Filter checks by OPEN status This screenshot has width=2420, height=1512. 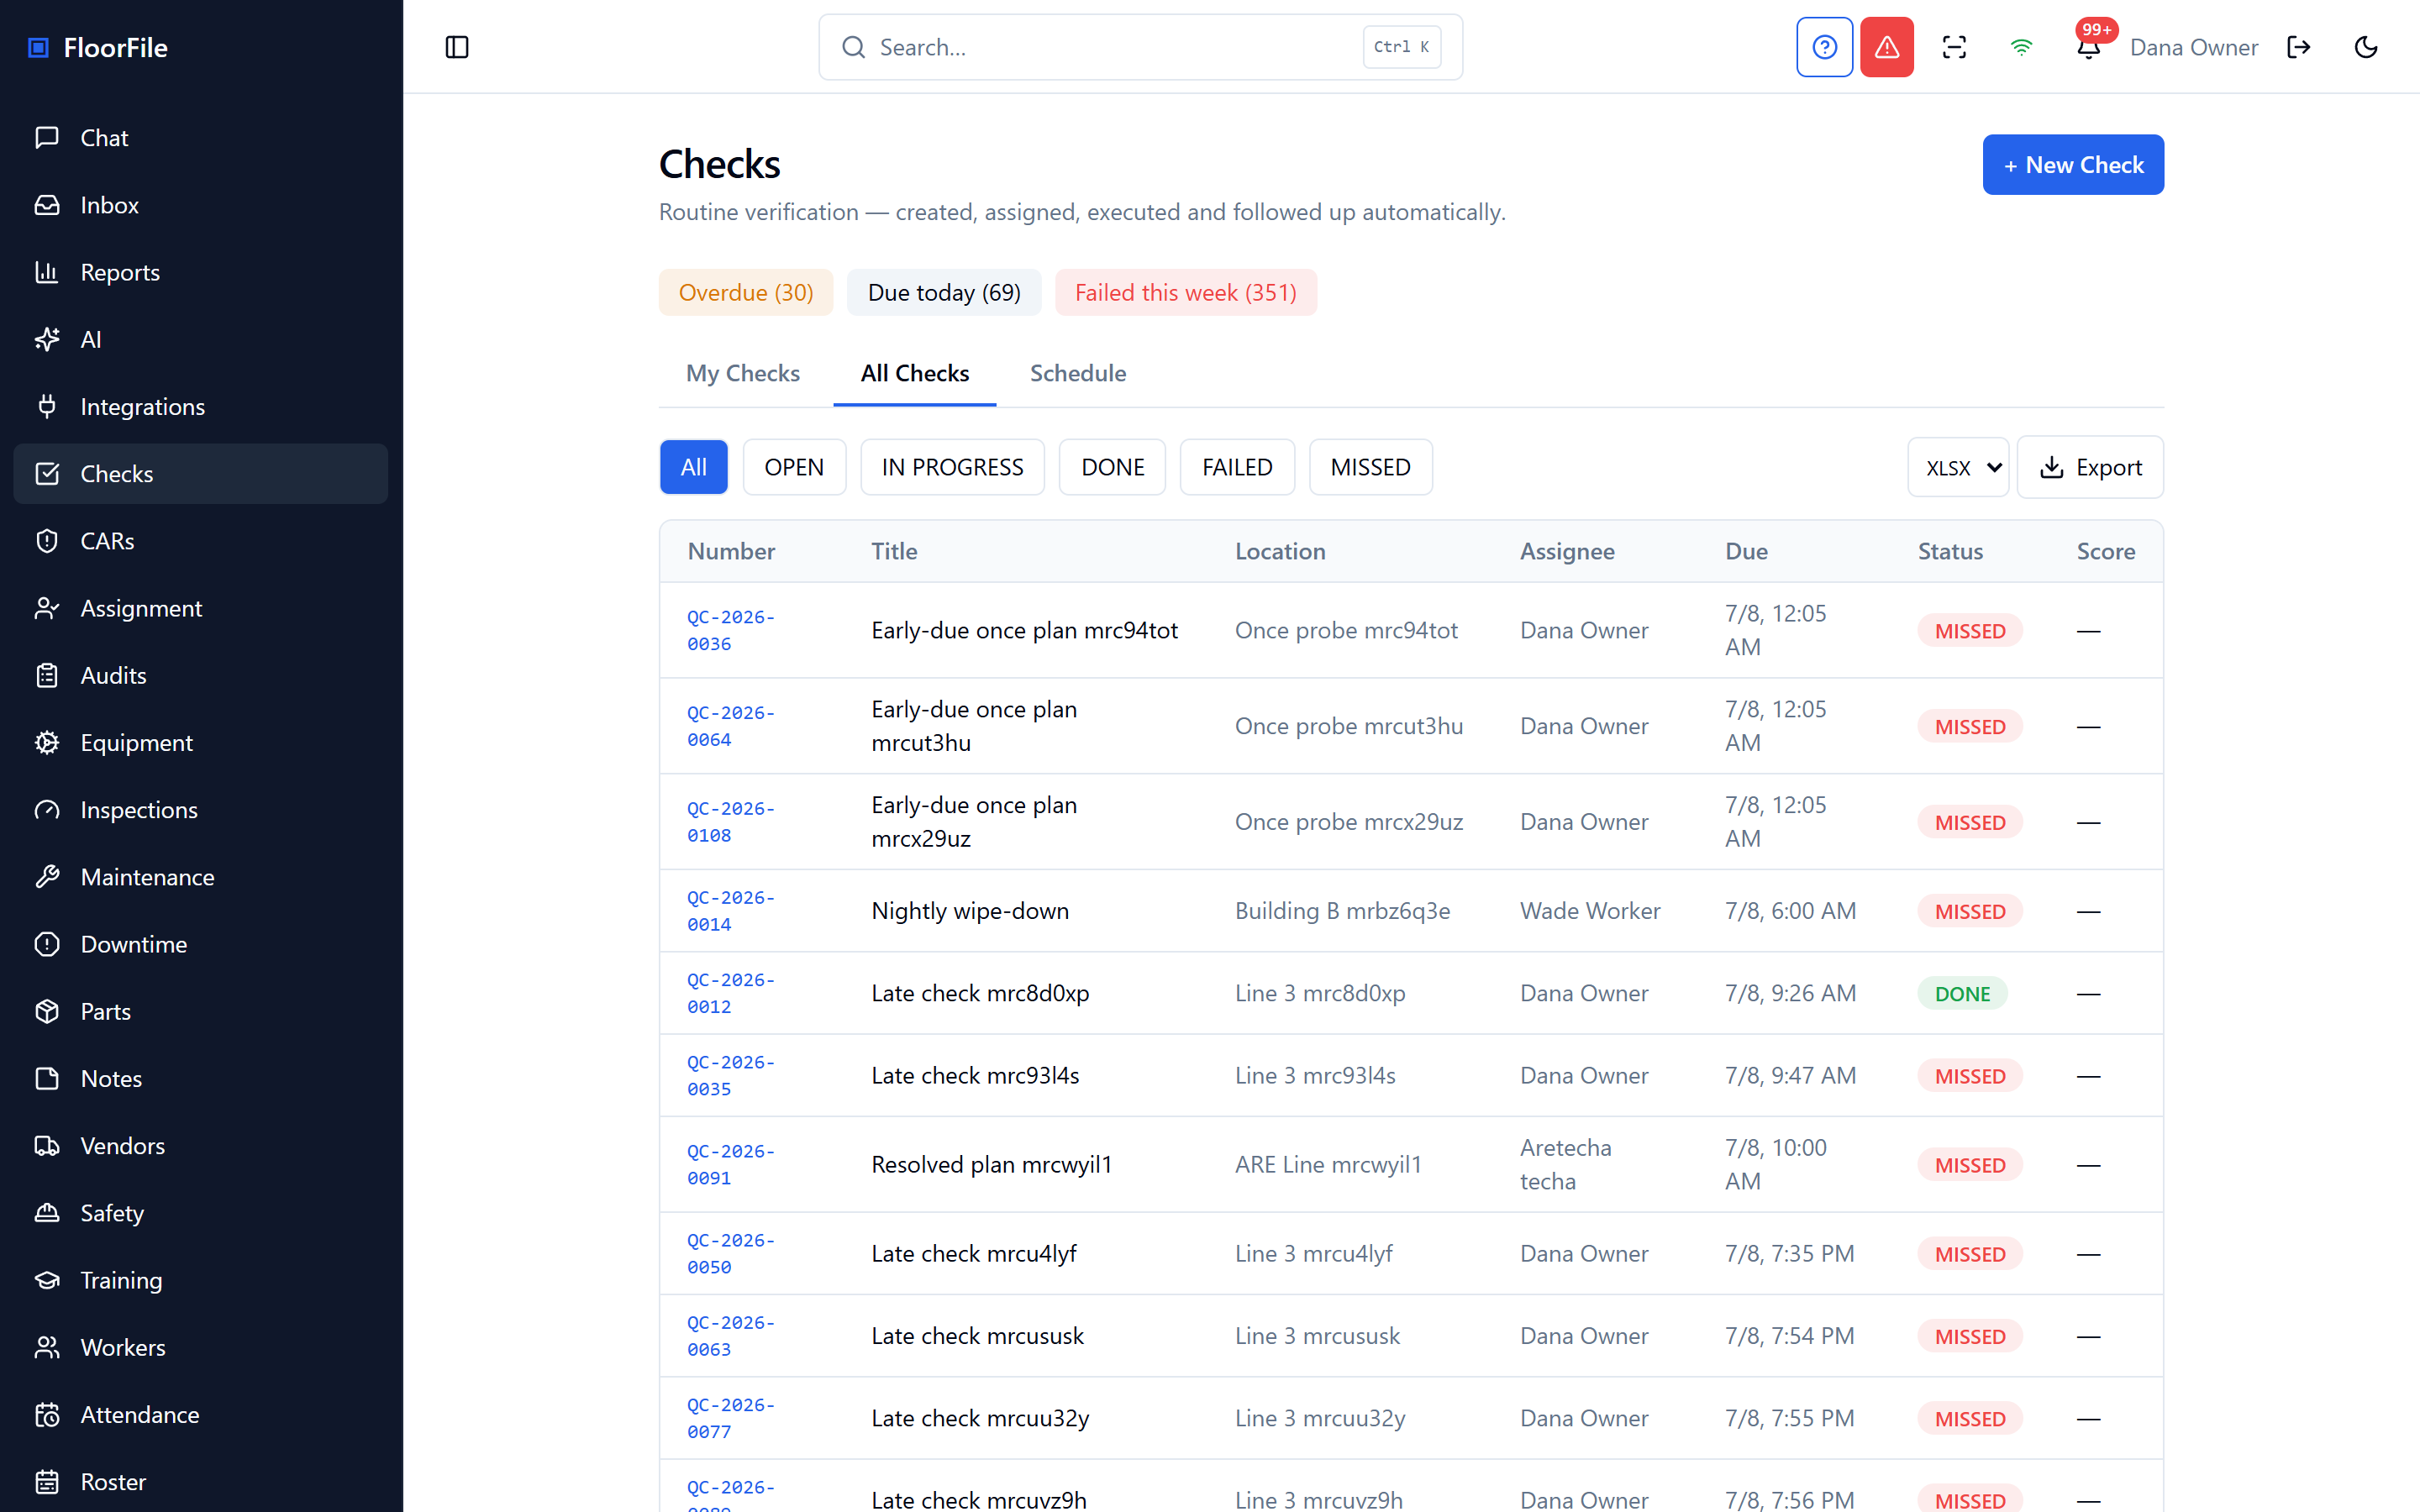(x=794, y=467)
